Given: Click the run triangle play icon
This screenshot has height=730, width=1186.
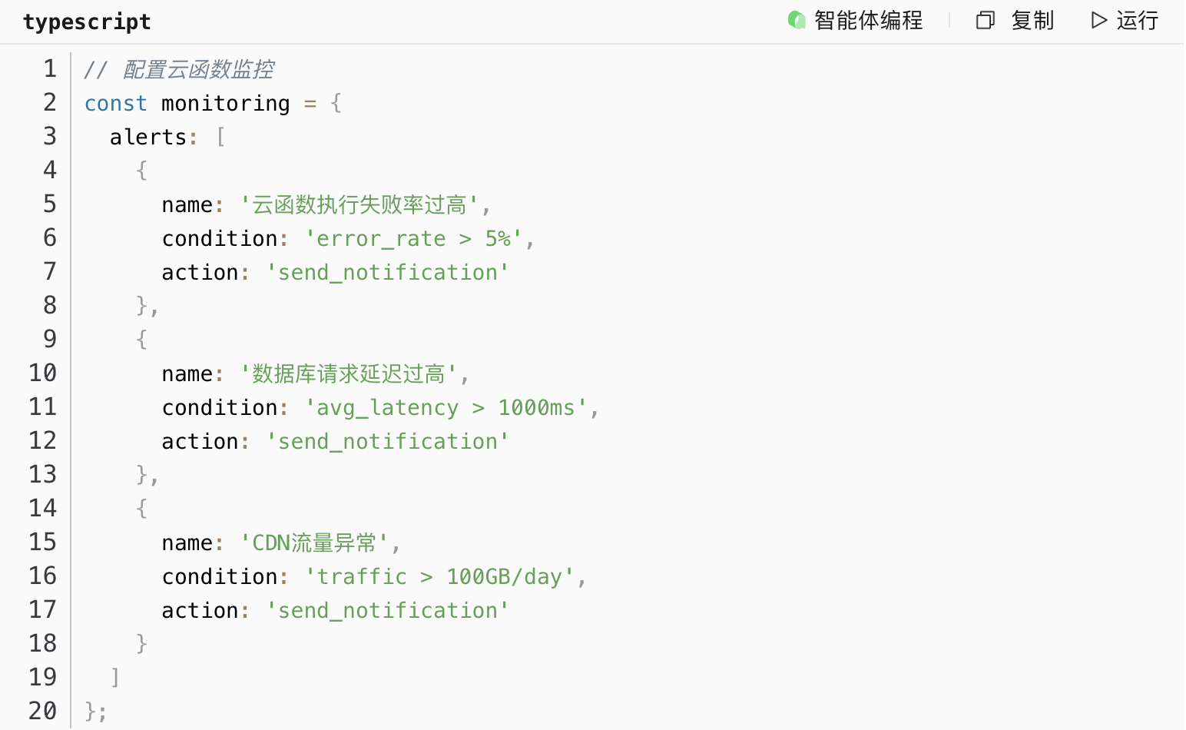Looking at the screenshot, I should pos(1099,20).
